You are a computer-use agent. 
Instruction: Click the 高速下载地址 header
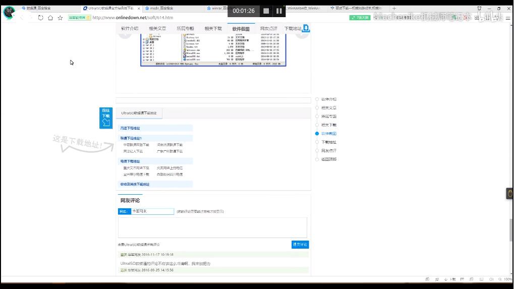tap(155, 128)
